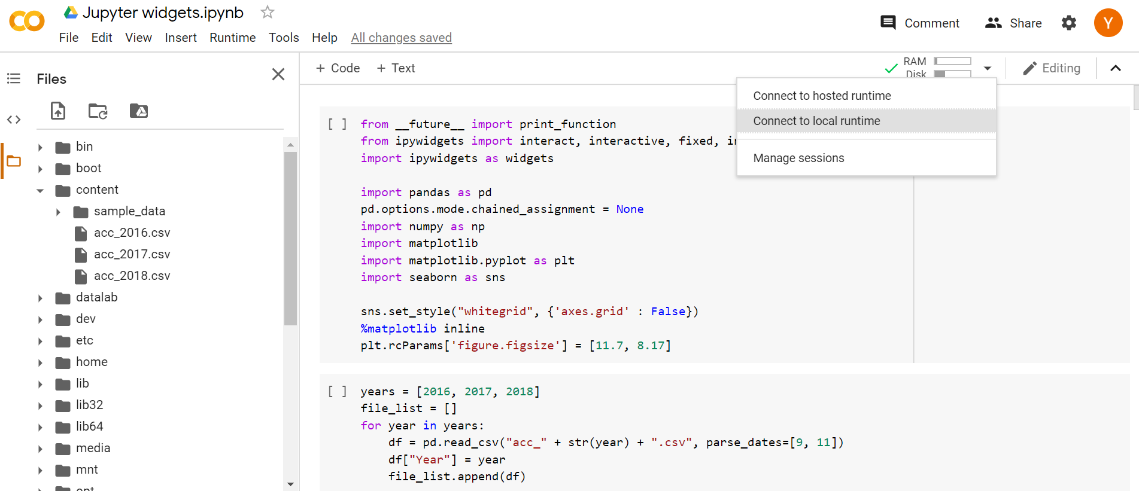Viewport: 1139px width, 491px height.
Task: Click the file tree scrollbar thumb
Action: (290, 238)
